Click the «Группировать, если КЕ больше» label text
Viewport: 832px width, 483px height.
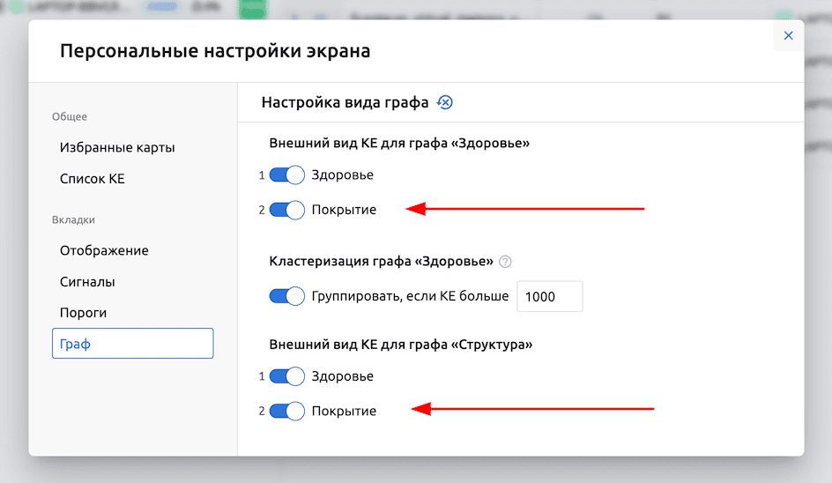(410, 296)
